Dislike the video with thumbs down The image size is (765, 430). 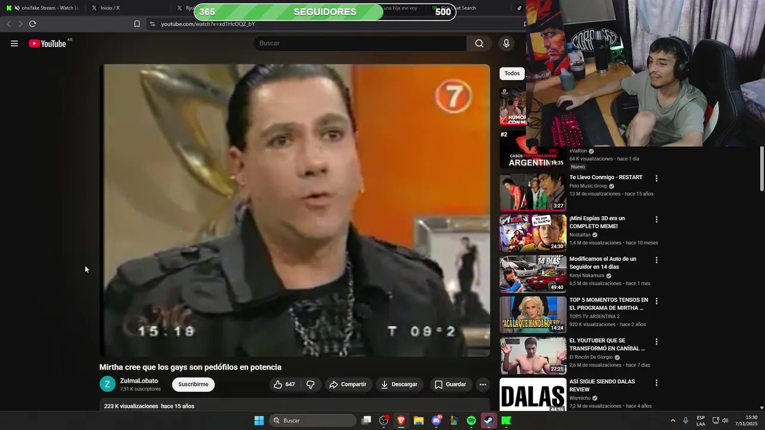tap(311, 385)
